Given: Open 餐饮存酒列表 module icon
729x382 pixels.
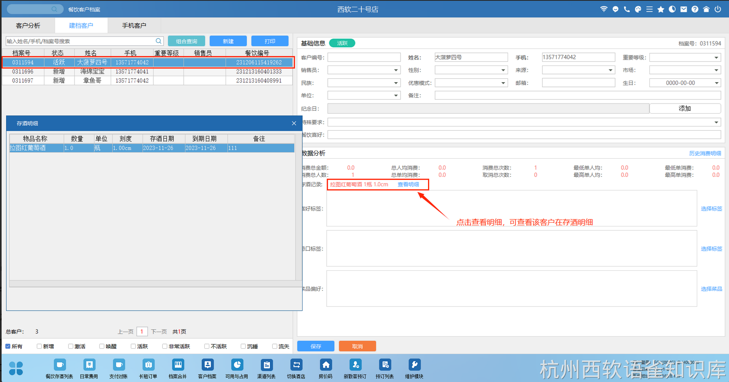Looking at the screenshot, I should click(x=59, y=365).
